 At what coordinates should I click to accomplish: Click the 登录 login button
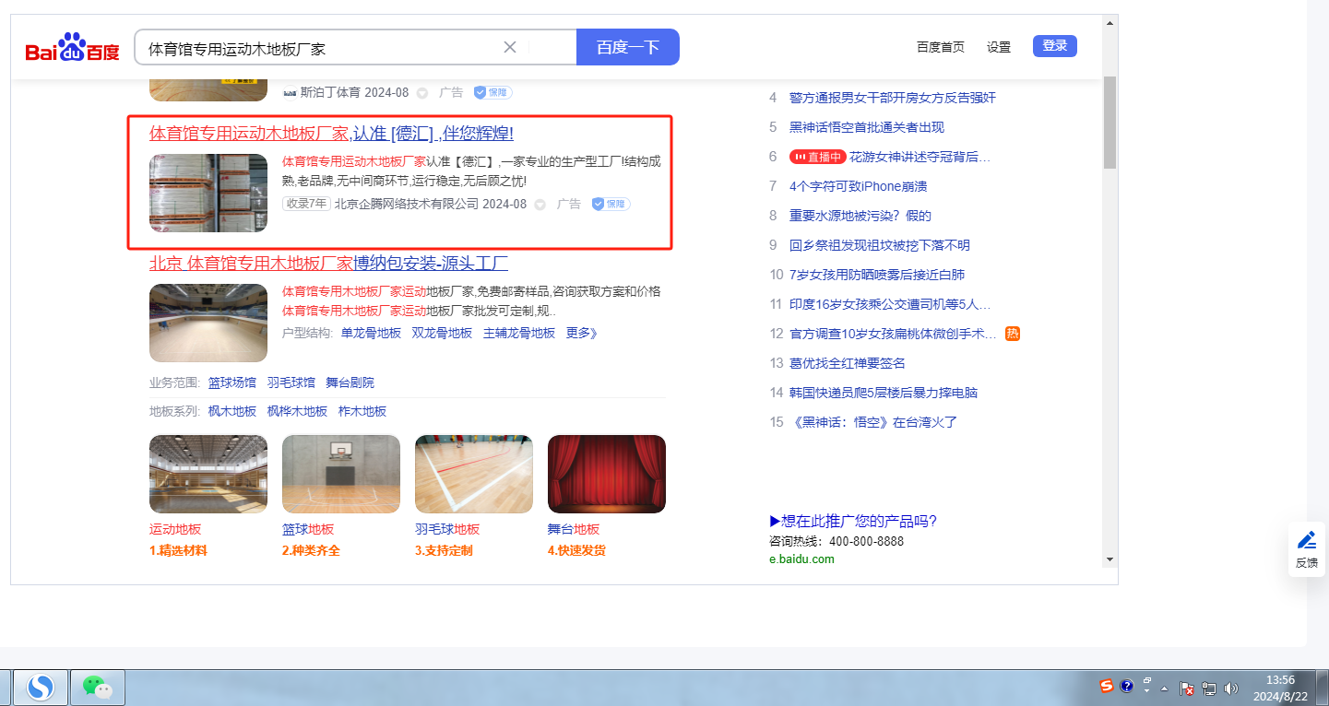coord(1054,46)
